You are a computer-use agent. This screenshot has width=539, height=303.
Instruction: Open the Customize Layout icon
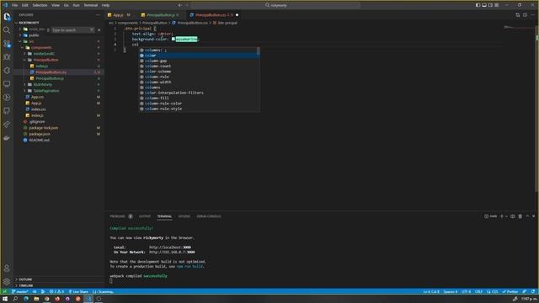point(497,5)
